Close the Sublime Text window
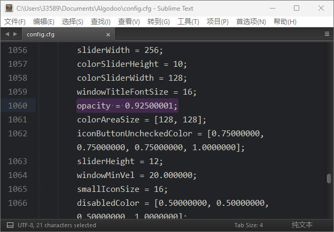Screen dimensions: 334x232 coord(321,9)
